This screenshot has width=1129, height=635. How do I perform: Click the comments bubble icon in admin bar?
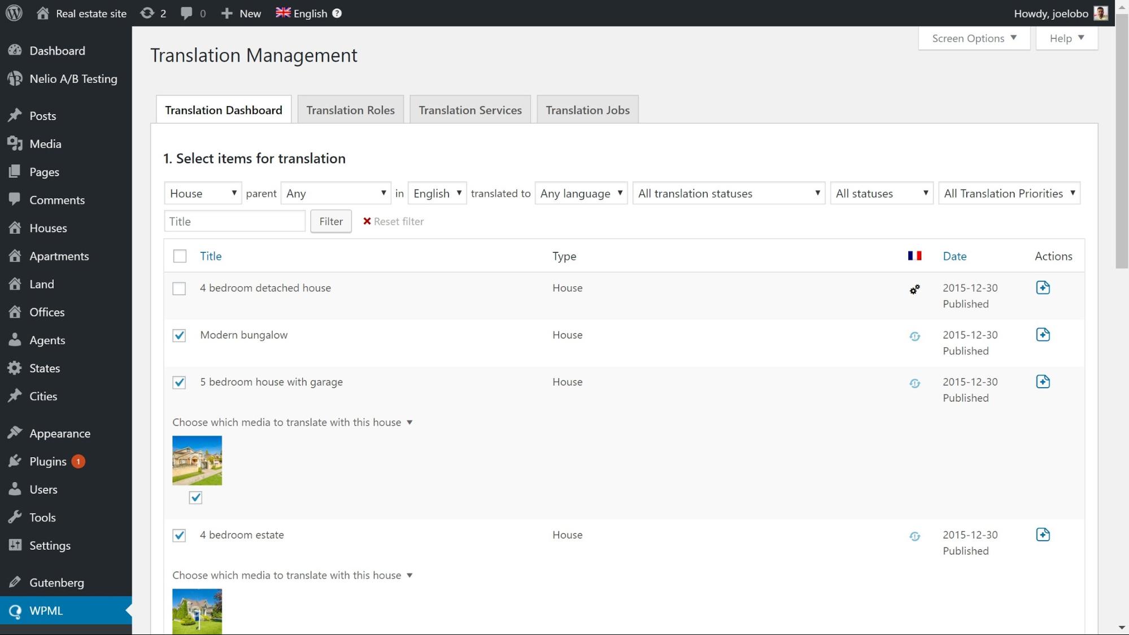(186, 13)
